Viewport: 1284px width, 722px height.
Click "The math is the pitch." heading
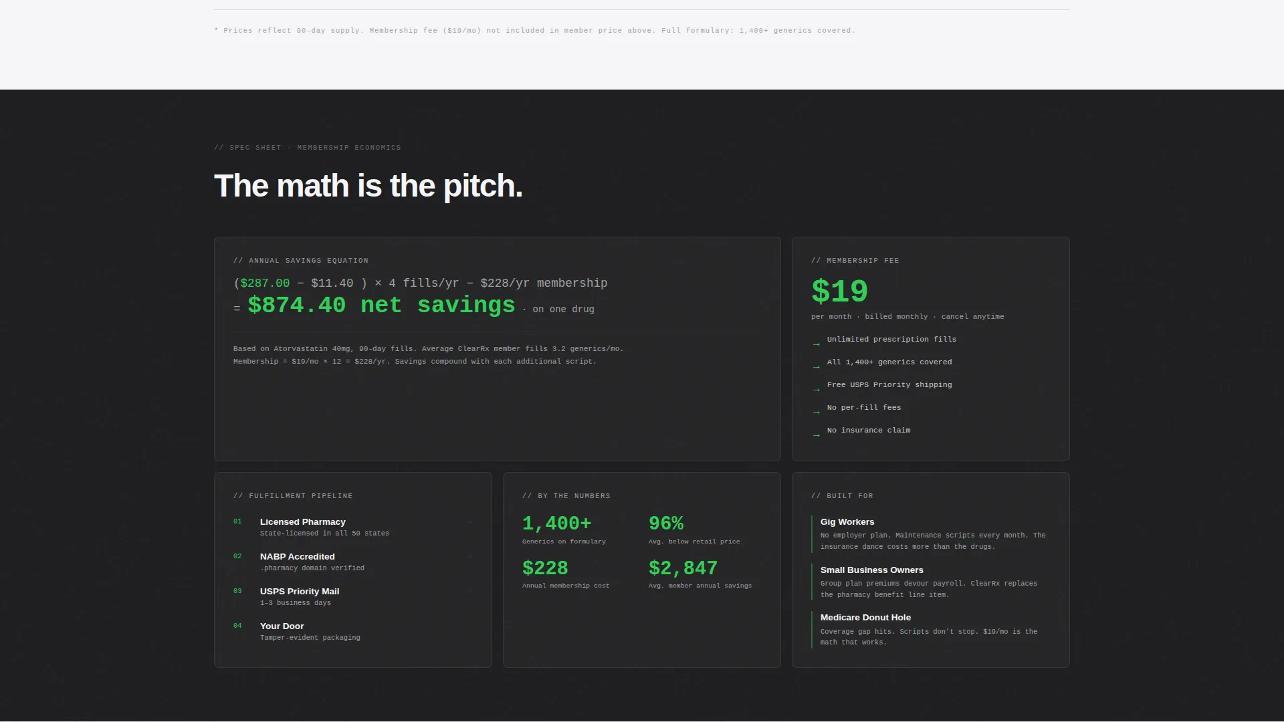pyautogui.click(x=368, y=186)
